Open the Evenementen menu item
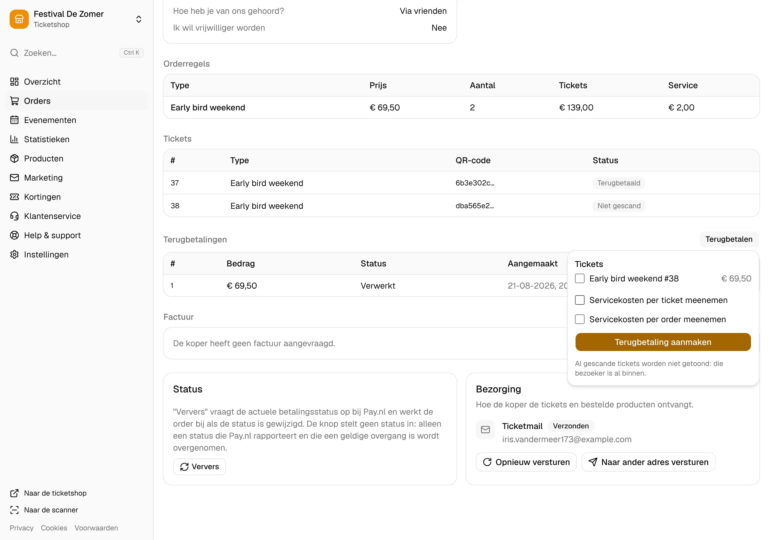 tap(77, 120)
